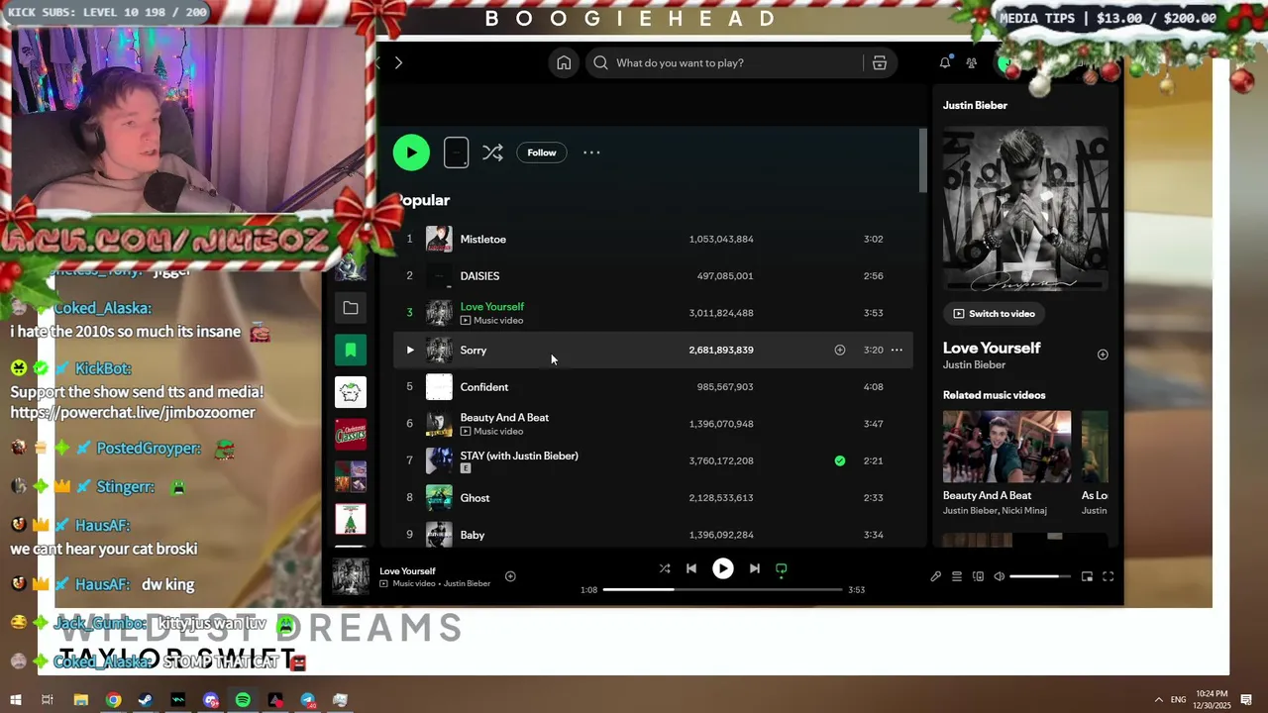Screen dimensions: 1268x713
Task: Open the Browse icon in the search bar
Action: [879, 62]
